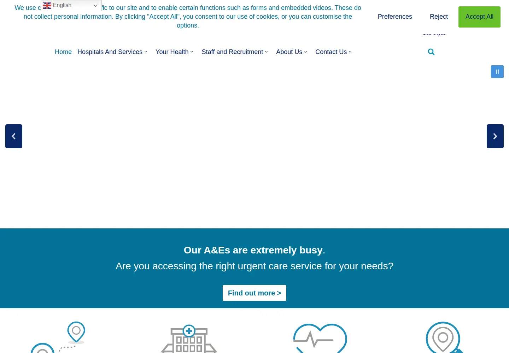Click the hospital building icon
Image resolution: width=509 pixels, height=353 pixels.
189,339
